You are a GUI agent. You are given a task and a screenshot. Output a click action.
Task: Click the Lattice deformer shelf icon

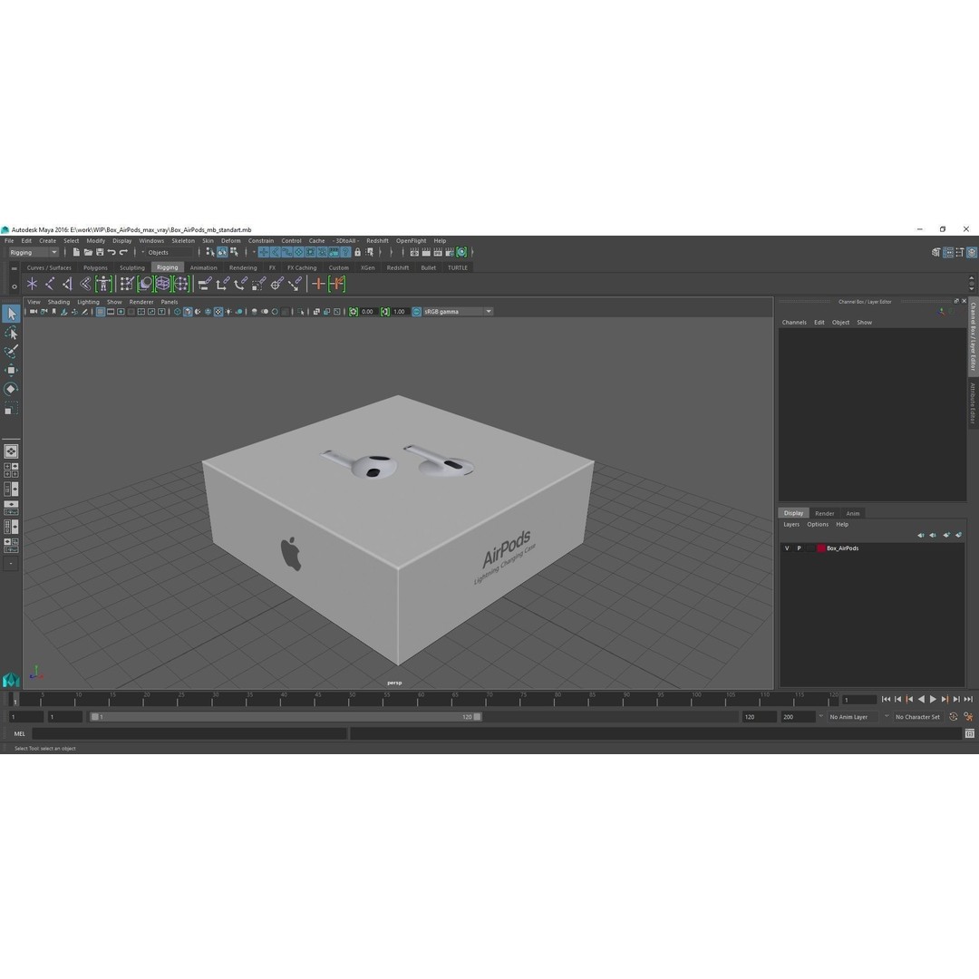[163, 284]
